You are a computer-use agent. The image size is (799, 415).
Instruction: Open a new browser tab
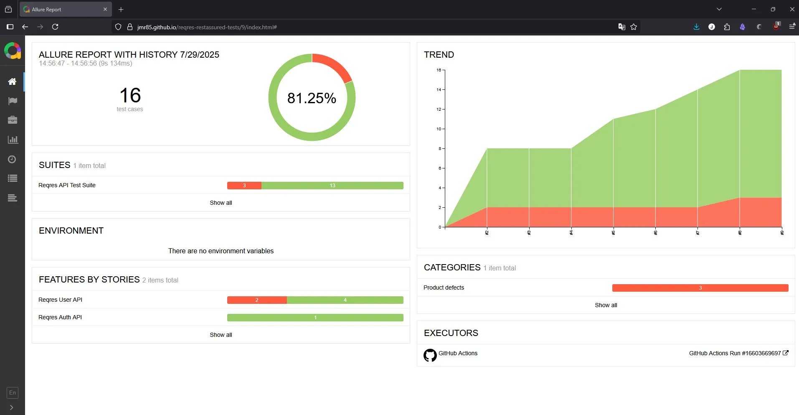coord(121,9)
